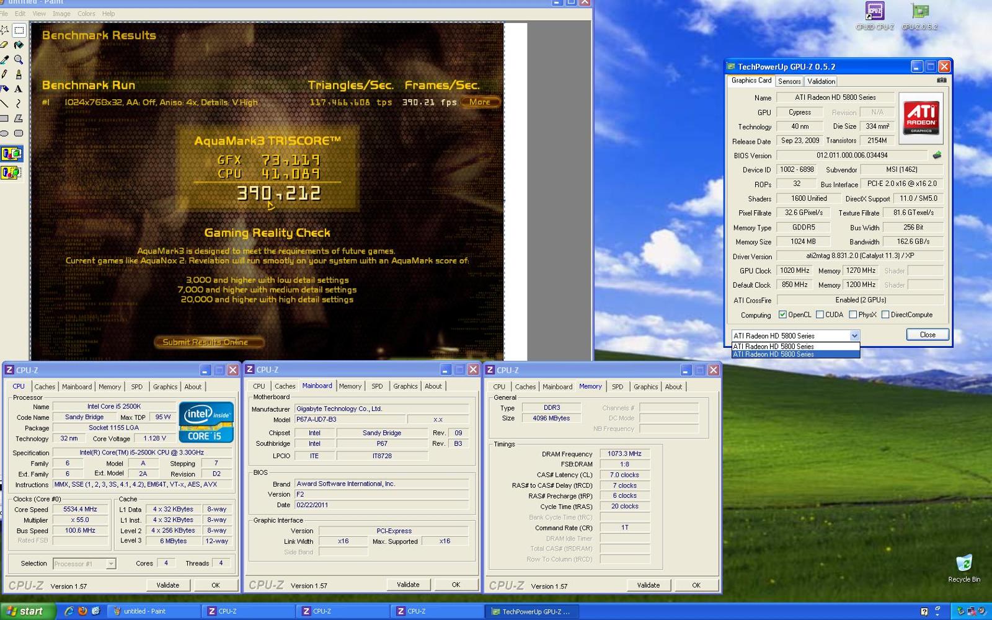The height and width of the screenshot is (620, 992).
Task: Select the Pick Color eyedropper tool
Action: pos(4,60)
